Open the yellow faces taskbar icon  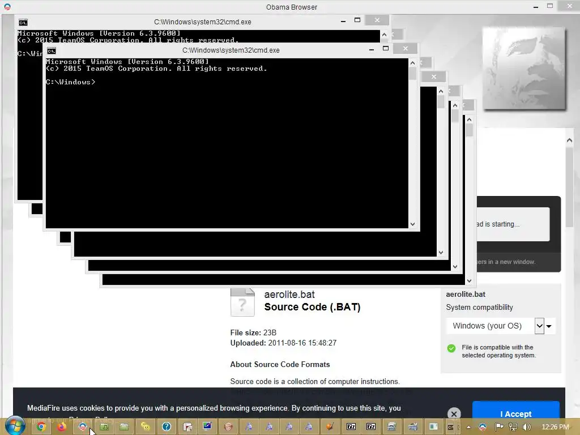coord(146,427)
